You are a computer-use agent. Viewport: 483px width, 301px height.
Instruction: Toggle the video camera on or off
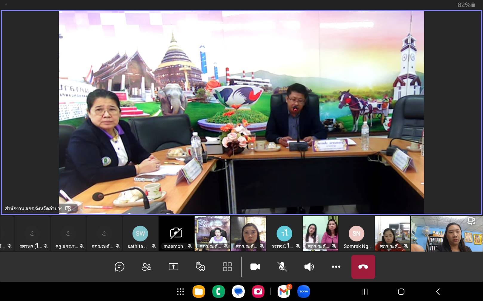tap(255, 267)
